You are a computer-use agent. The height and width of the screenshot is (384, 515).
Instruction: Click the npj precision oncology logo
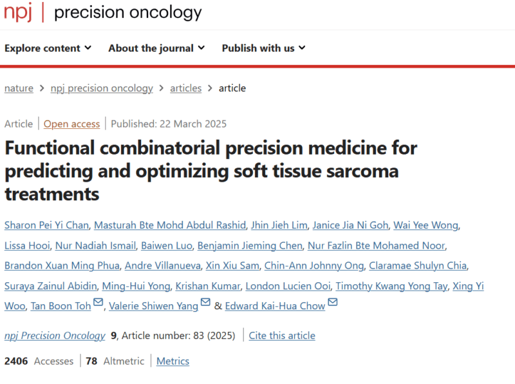102,12
